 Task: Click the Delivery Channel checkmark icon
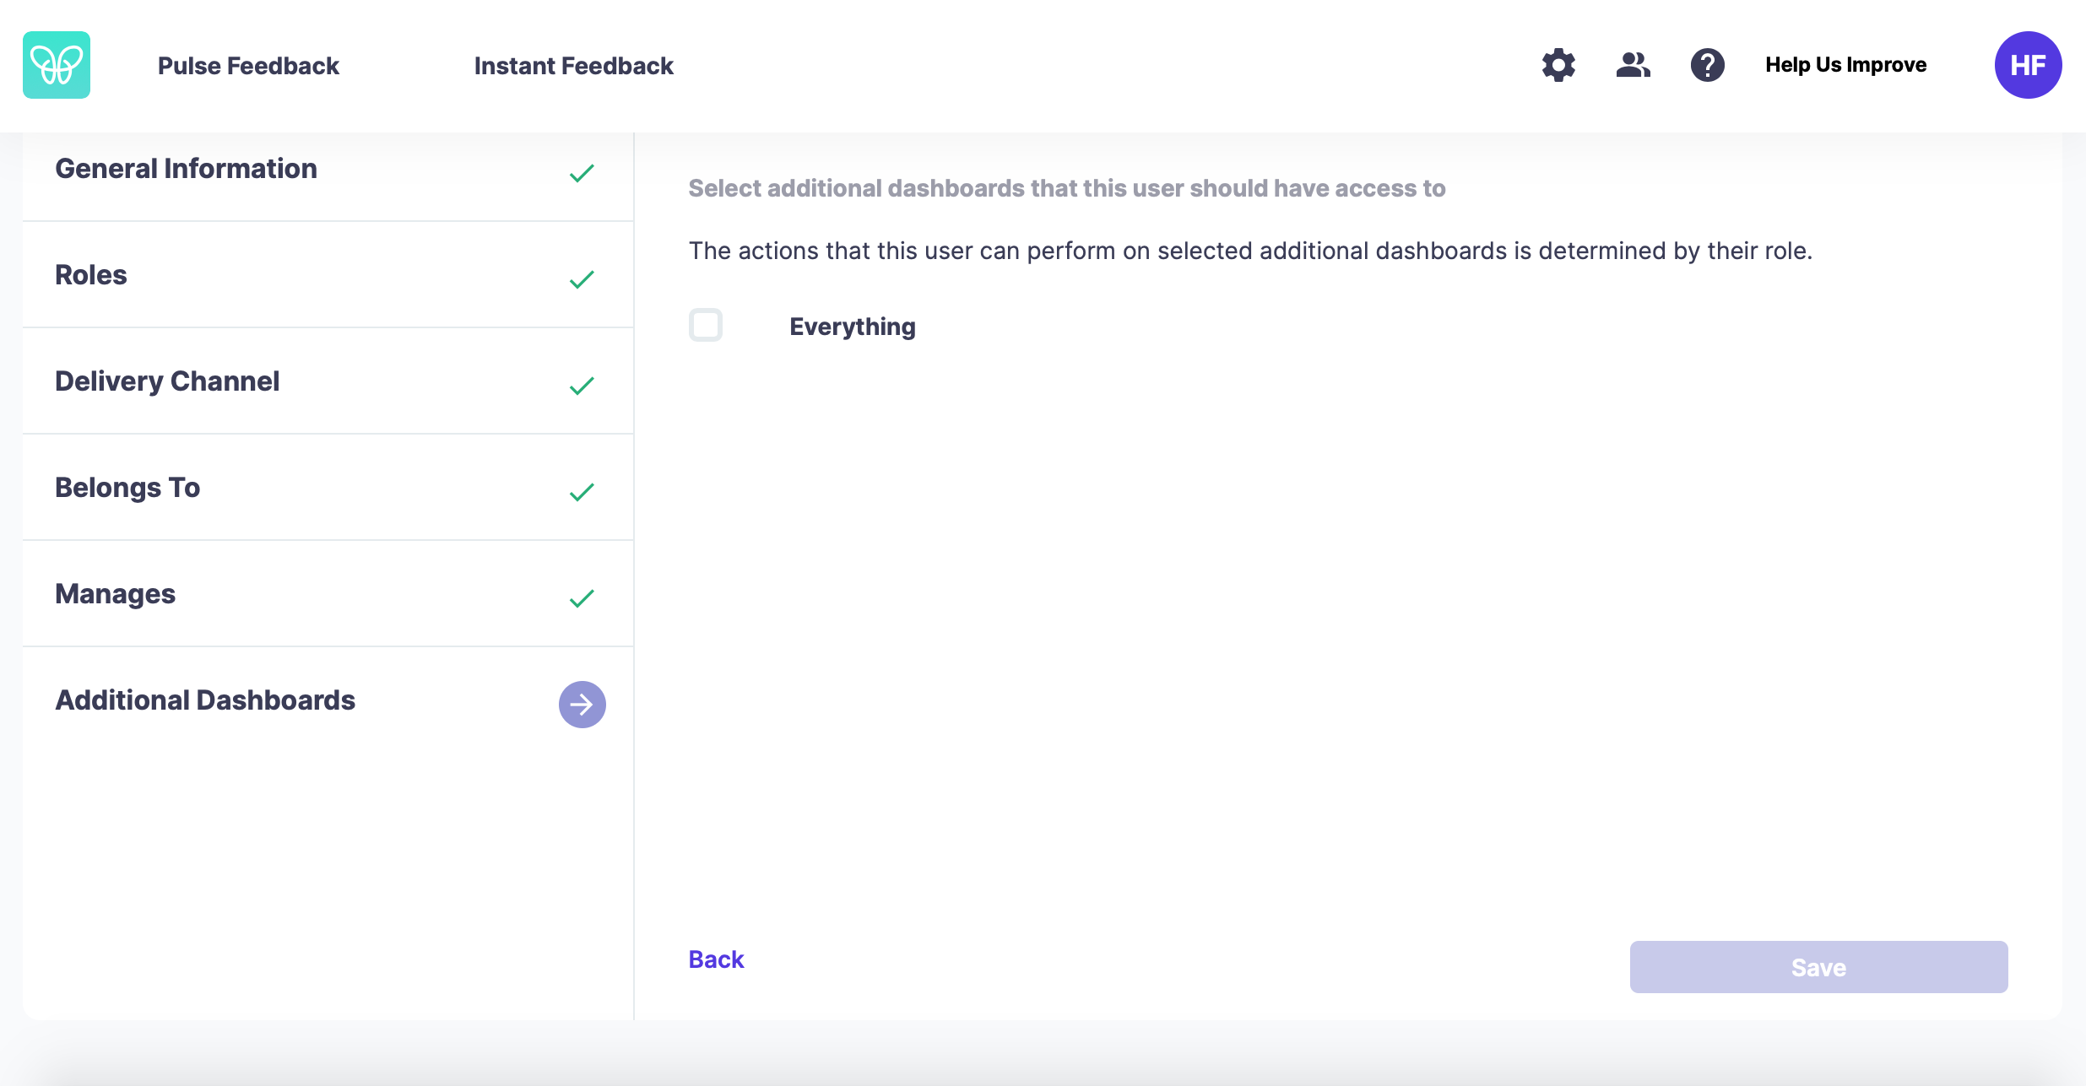[582, 386]
